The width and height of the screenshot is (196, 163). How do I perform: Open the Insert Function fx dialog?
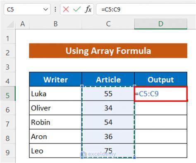[x=88, y=10]
